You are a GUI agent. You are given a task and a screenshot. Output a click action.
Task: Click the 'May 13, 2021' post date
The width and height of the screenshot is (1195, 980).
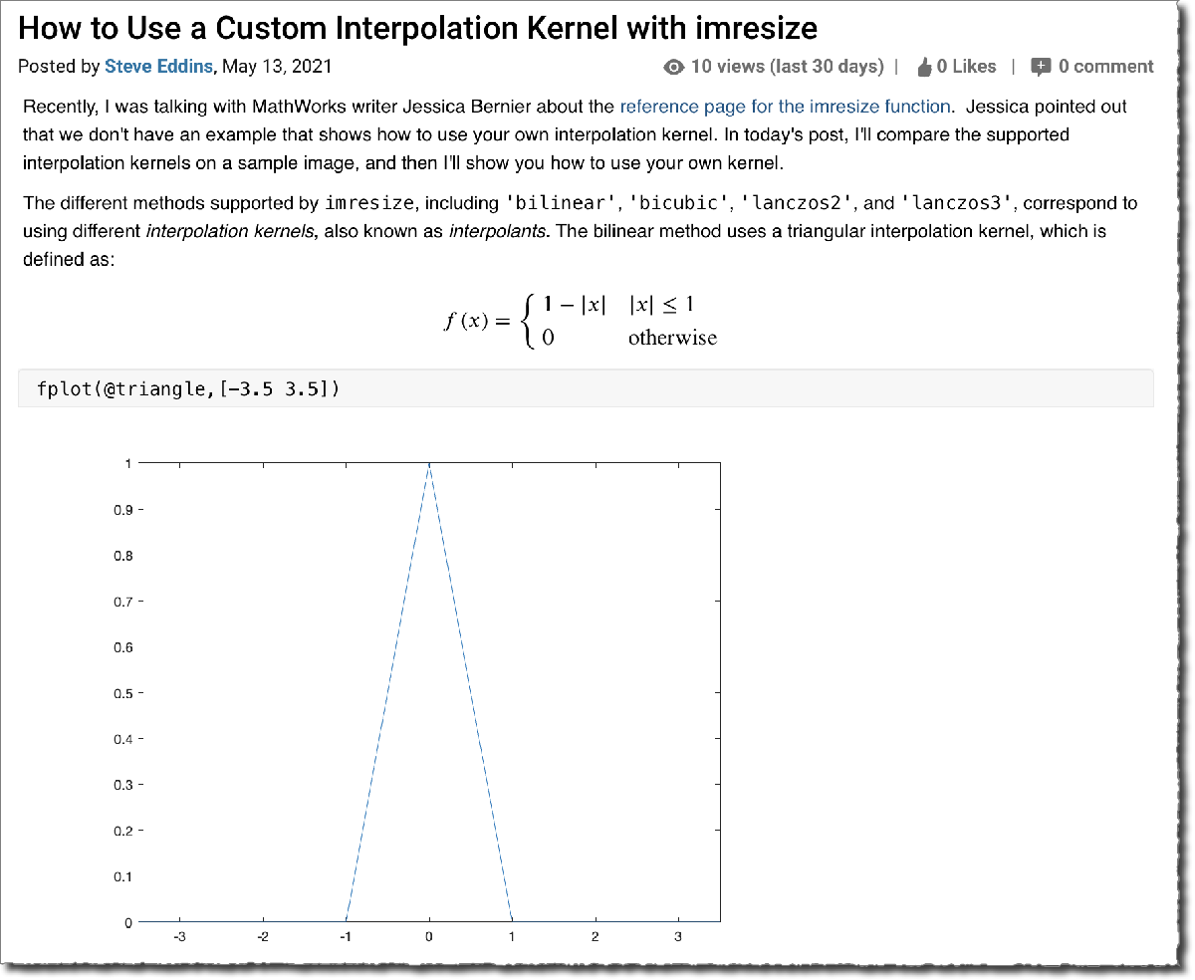(277, 67)
